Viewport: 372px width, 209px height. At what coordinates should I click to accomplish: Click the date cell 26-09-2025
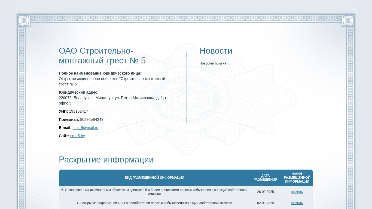(266, 192)
